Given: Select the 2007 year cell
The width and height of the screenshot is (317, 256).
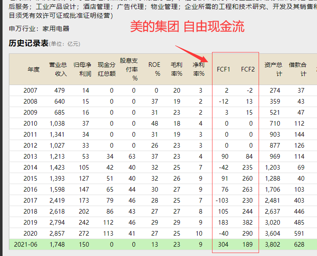Looking at the screenshot, I should pyautogui.click(x=30, y=90).
